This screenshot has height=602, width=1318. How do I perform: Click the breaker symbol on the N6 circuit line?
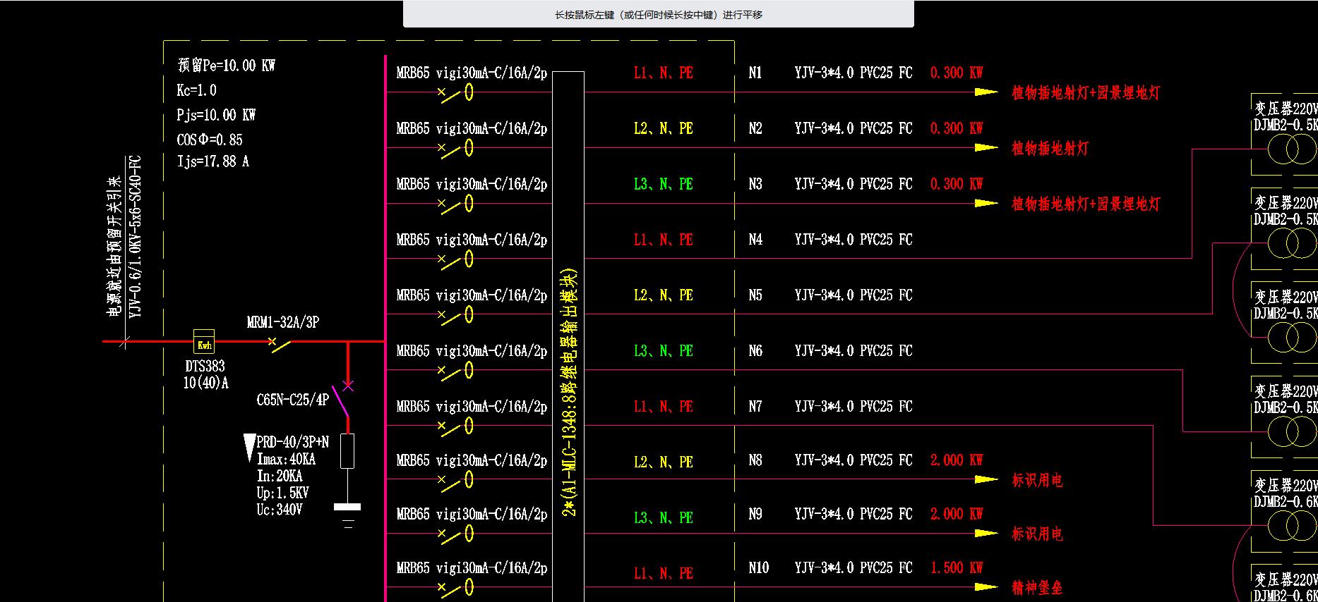coord(455,370)
